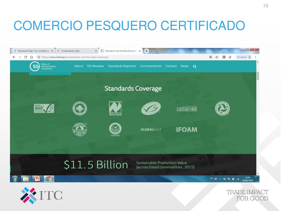The width and height of the screenshot is (282, 211).
Task: Open the Windows Start button
Action: click(15, 179)
